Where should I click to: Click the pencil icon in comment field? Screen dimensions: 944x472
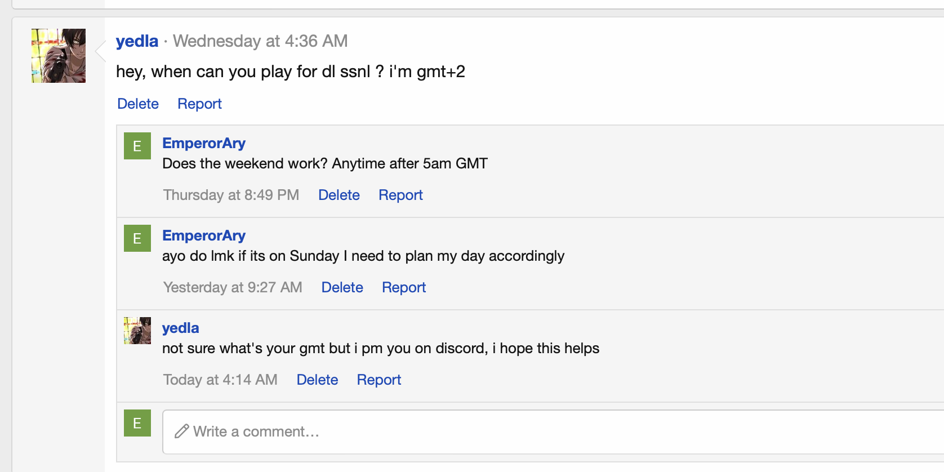coord(181,431)
